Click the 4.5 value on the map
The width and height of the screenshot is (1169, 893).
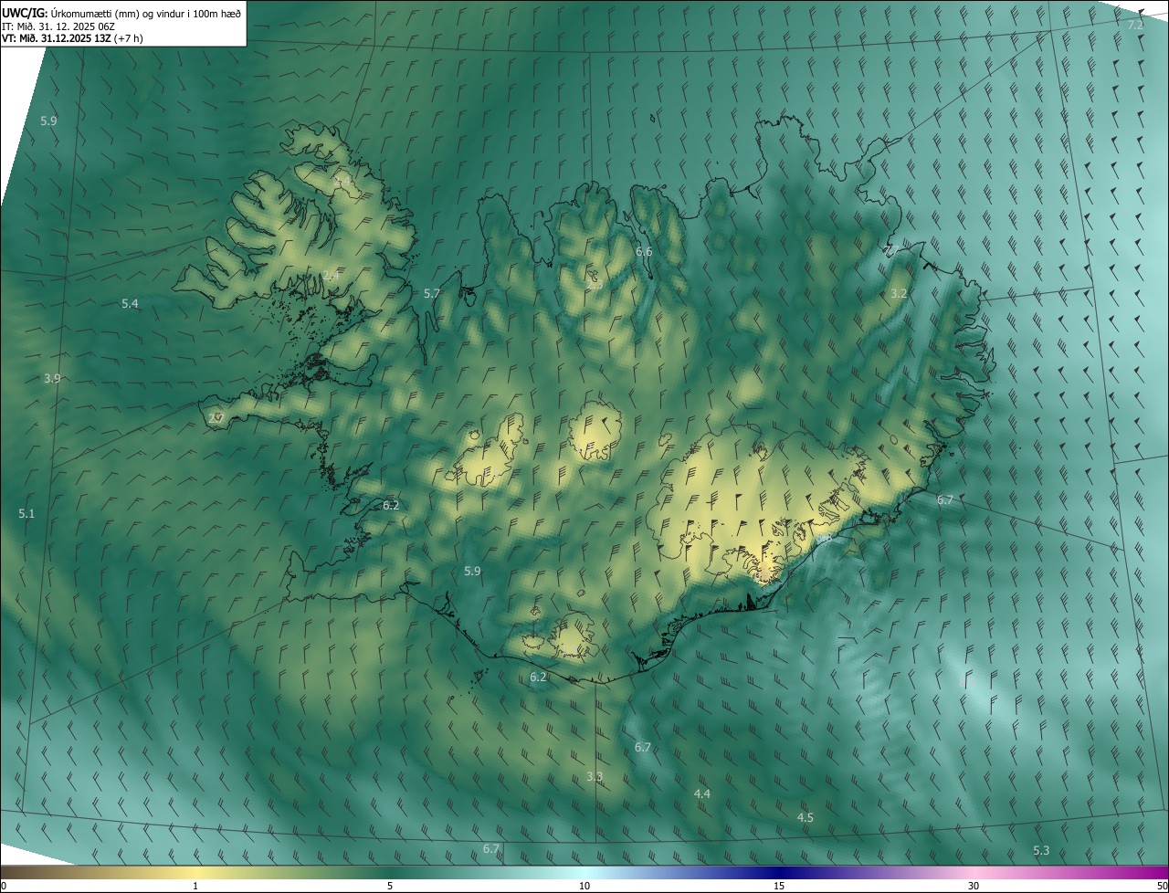(805, 817)
